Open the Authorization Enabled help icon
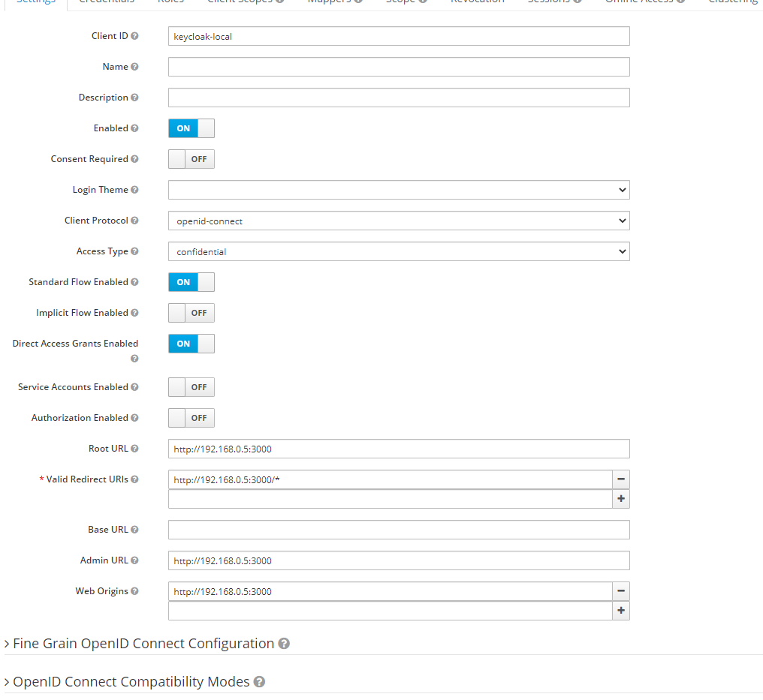763x700 pixels. (x=134, y=418)
